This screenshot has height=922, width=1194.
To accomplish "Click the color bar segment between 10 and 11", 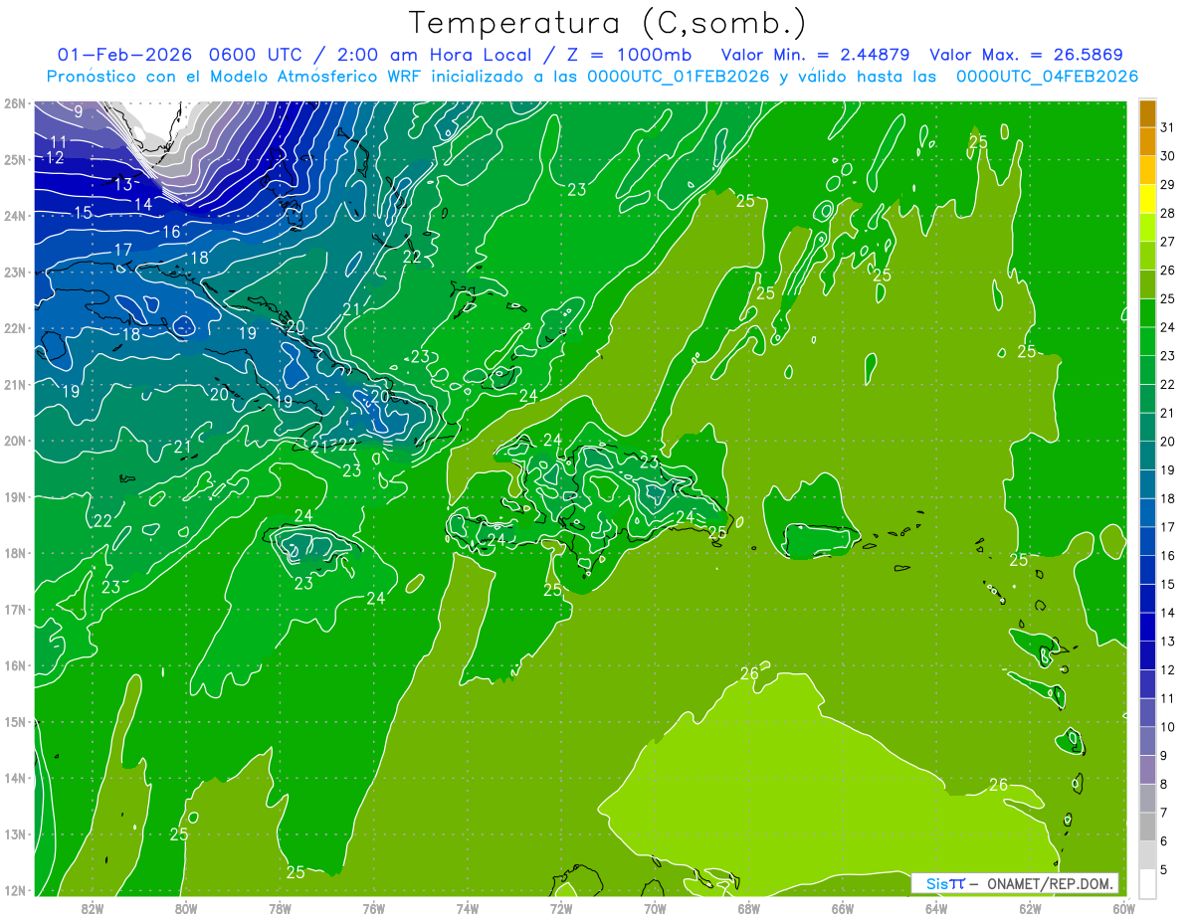I will pos(1147,712).
